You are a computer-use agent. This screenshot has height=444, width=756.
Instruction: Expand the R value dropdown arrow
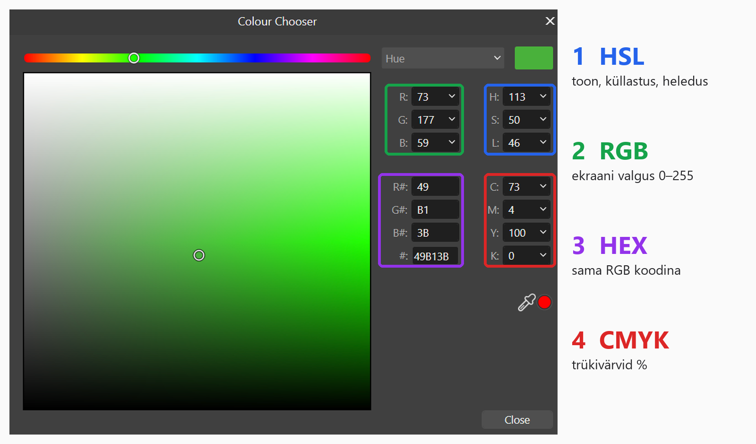452,96
